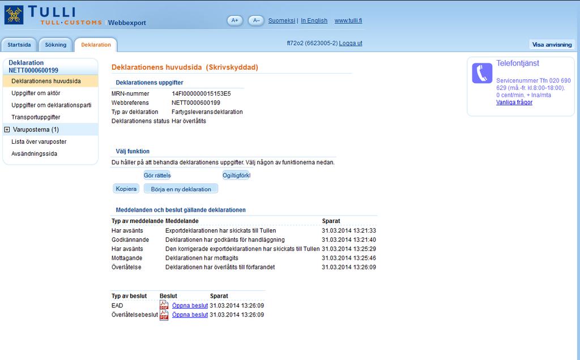Click the Fartygsleveransdeklaration type value
Image resolution: width=580 pixels, height=360 pixels.
point(207,112)
